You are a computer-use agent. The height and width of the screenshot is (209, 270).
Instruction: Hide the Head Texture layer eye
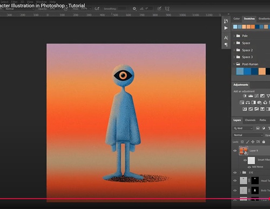pyautogui.click(x=235, y=180)
